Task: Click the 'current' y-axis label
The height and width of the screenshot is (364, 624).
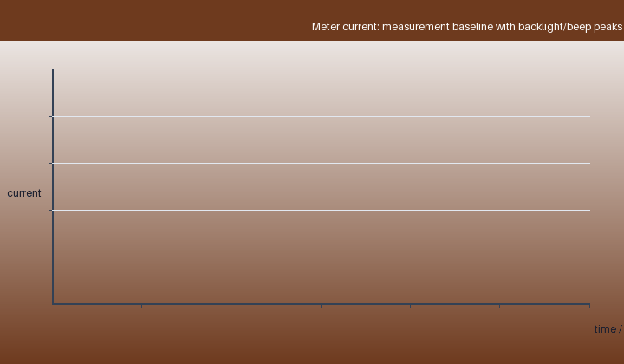Action: click(x=24, y=193)
